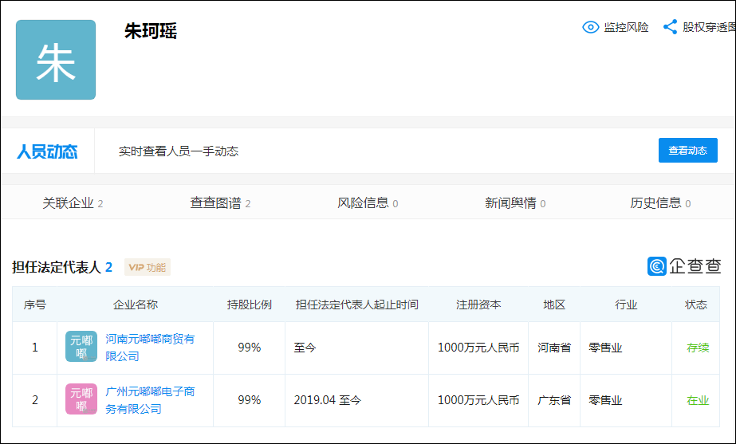Click the 企查查 logo icon
Screen dimensions: 736x444
pos(657,266)
